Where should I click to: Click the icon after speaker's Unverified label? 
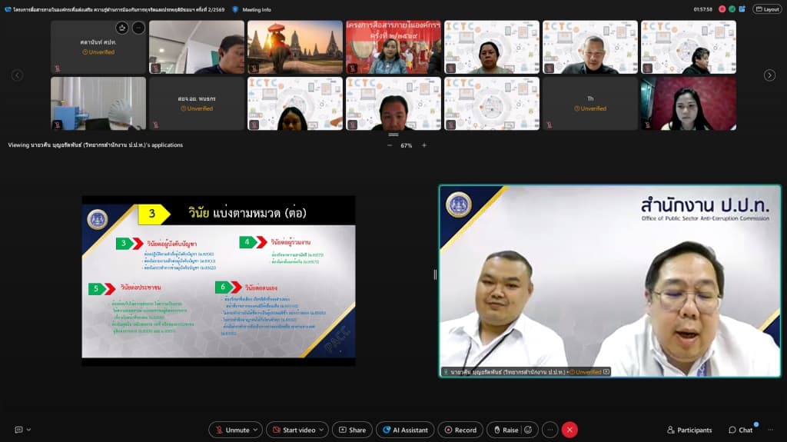tap(606, 372)
